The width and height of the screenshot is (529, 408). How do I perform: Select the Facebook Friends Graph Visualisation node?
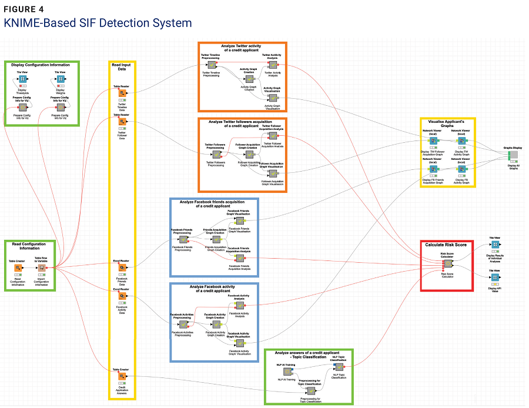240,220
